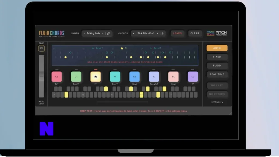The height and width of the screenshot is (157, 279).
Task: Click the C1 key on the keyboard
Action: pyautogui.click(x=54, y=95)
